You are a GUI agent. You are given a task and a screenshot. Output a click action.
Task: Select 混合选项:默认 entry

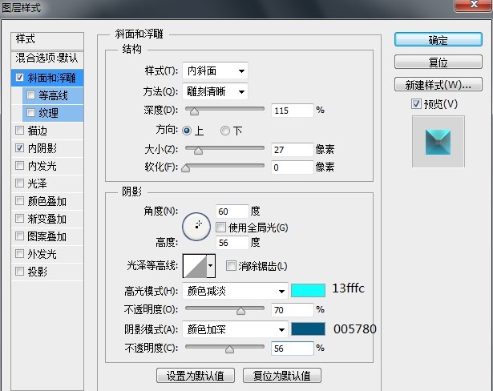click(x=47, y=58)
